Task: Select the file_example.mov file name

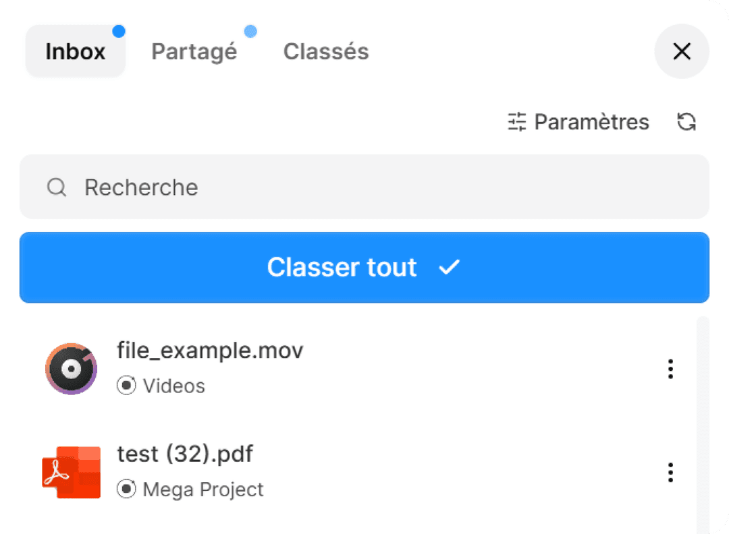Action: (210, 351)
